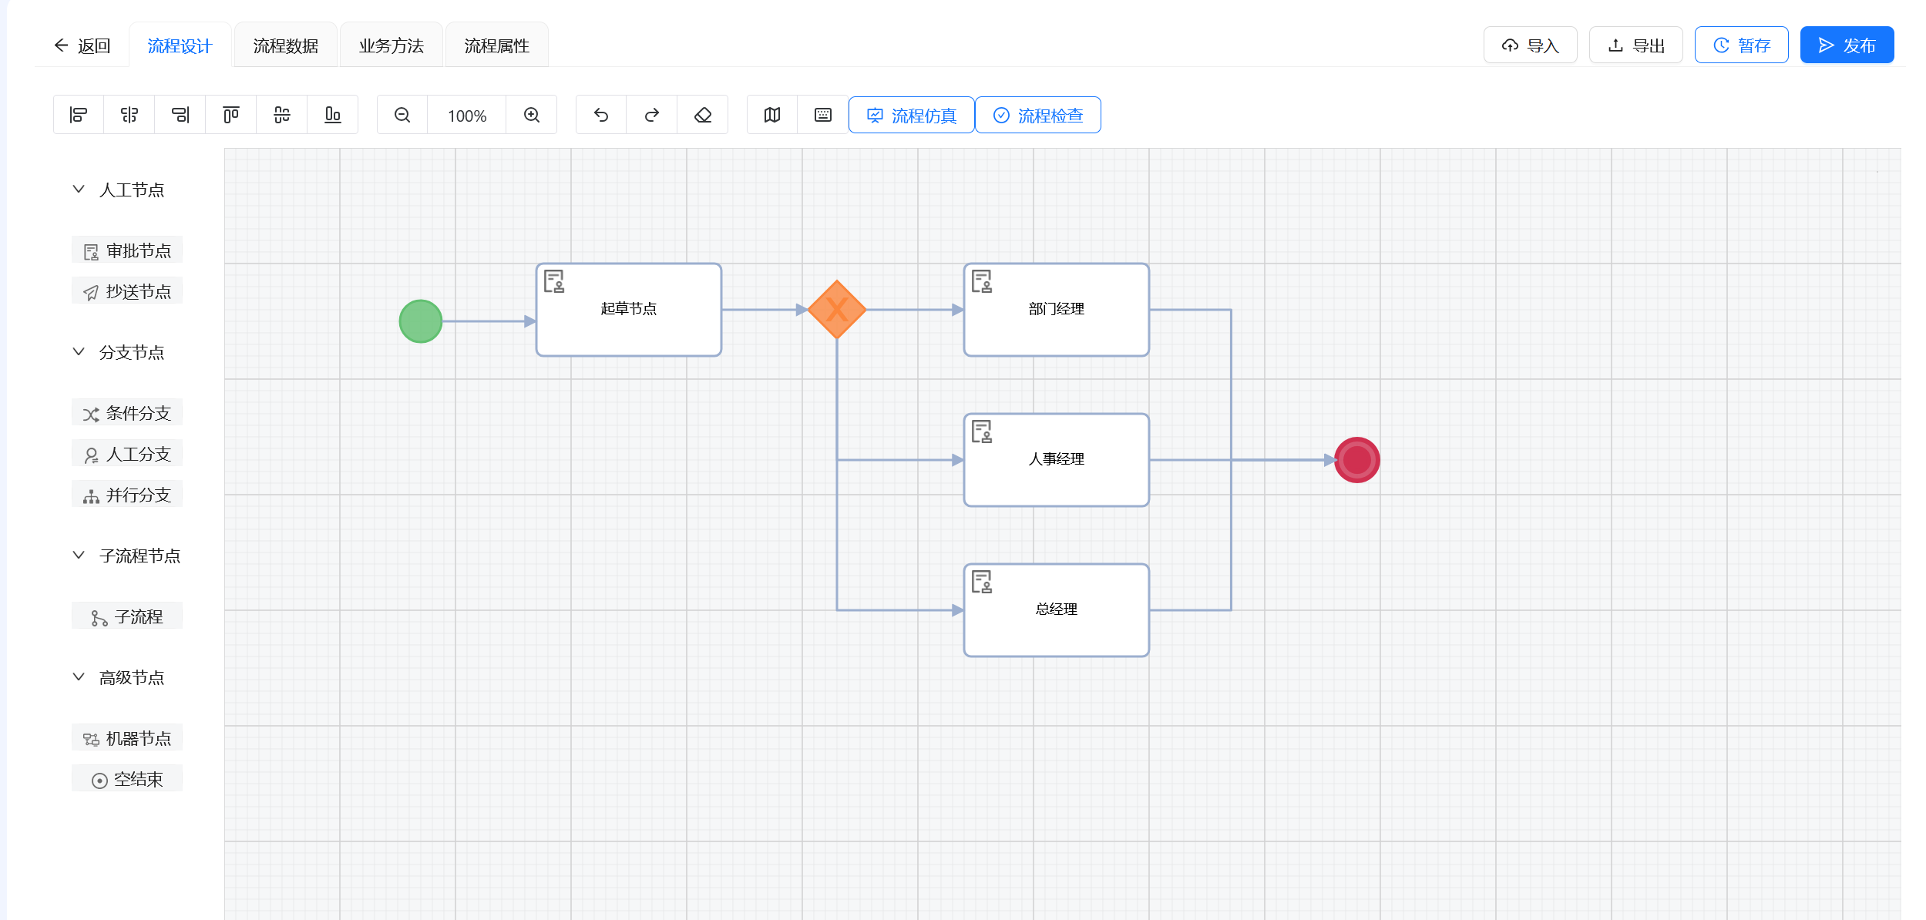Click the align left toolbar icon
This screenshot has height=920, width=1926.
79,115
